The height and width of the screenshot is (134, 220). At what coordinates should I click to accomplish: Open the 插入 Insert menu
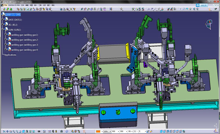click(x=36, y=5)
